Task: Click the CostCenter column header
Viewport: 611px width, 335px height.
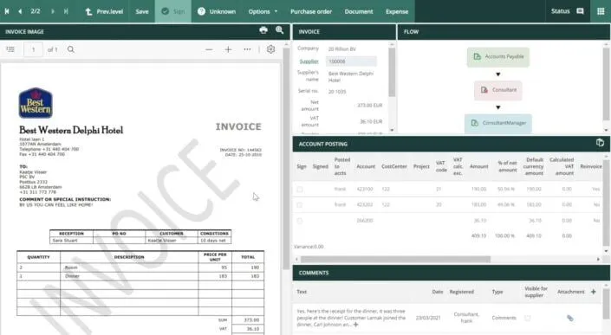Action: tap(394, 166)
